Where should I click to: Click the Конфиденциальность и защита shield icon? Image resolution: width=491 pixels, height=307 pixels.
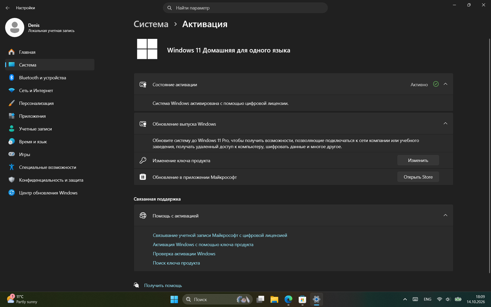[x=12, y=180]
